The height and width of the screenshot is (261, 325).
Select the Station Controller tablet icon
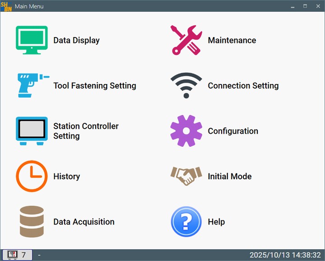pos(32,131)
